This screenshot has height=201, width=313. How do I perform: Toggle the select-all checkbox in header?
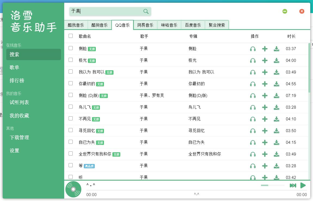[x=70, y=36]
